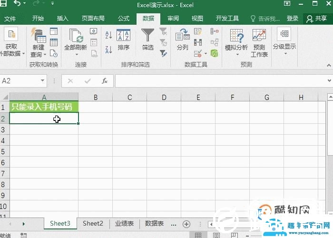
Task: Sort descending Z to A
Action: point(108,50)
